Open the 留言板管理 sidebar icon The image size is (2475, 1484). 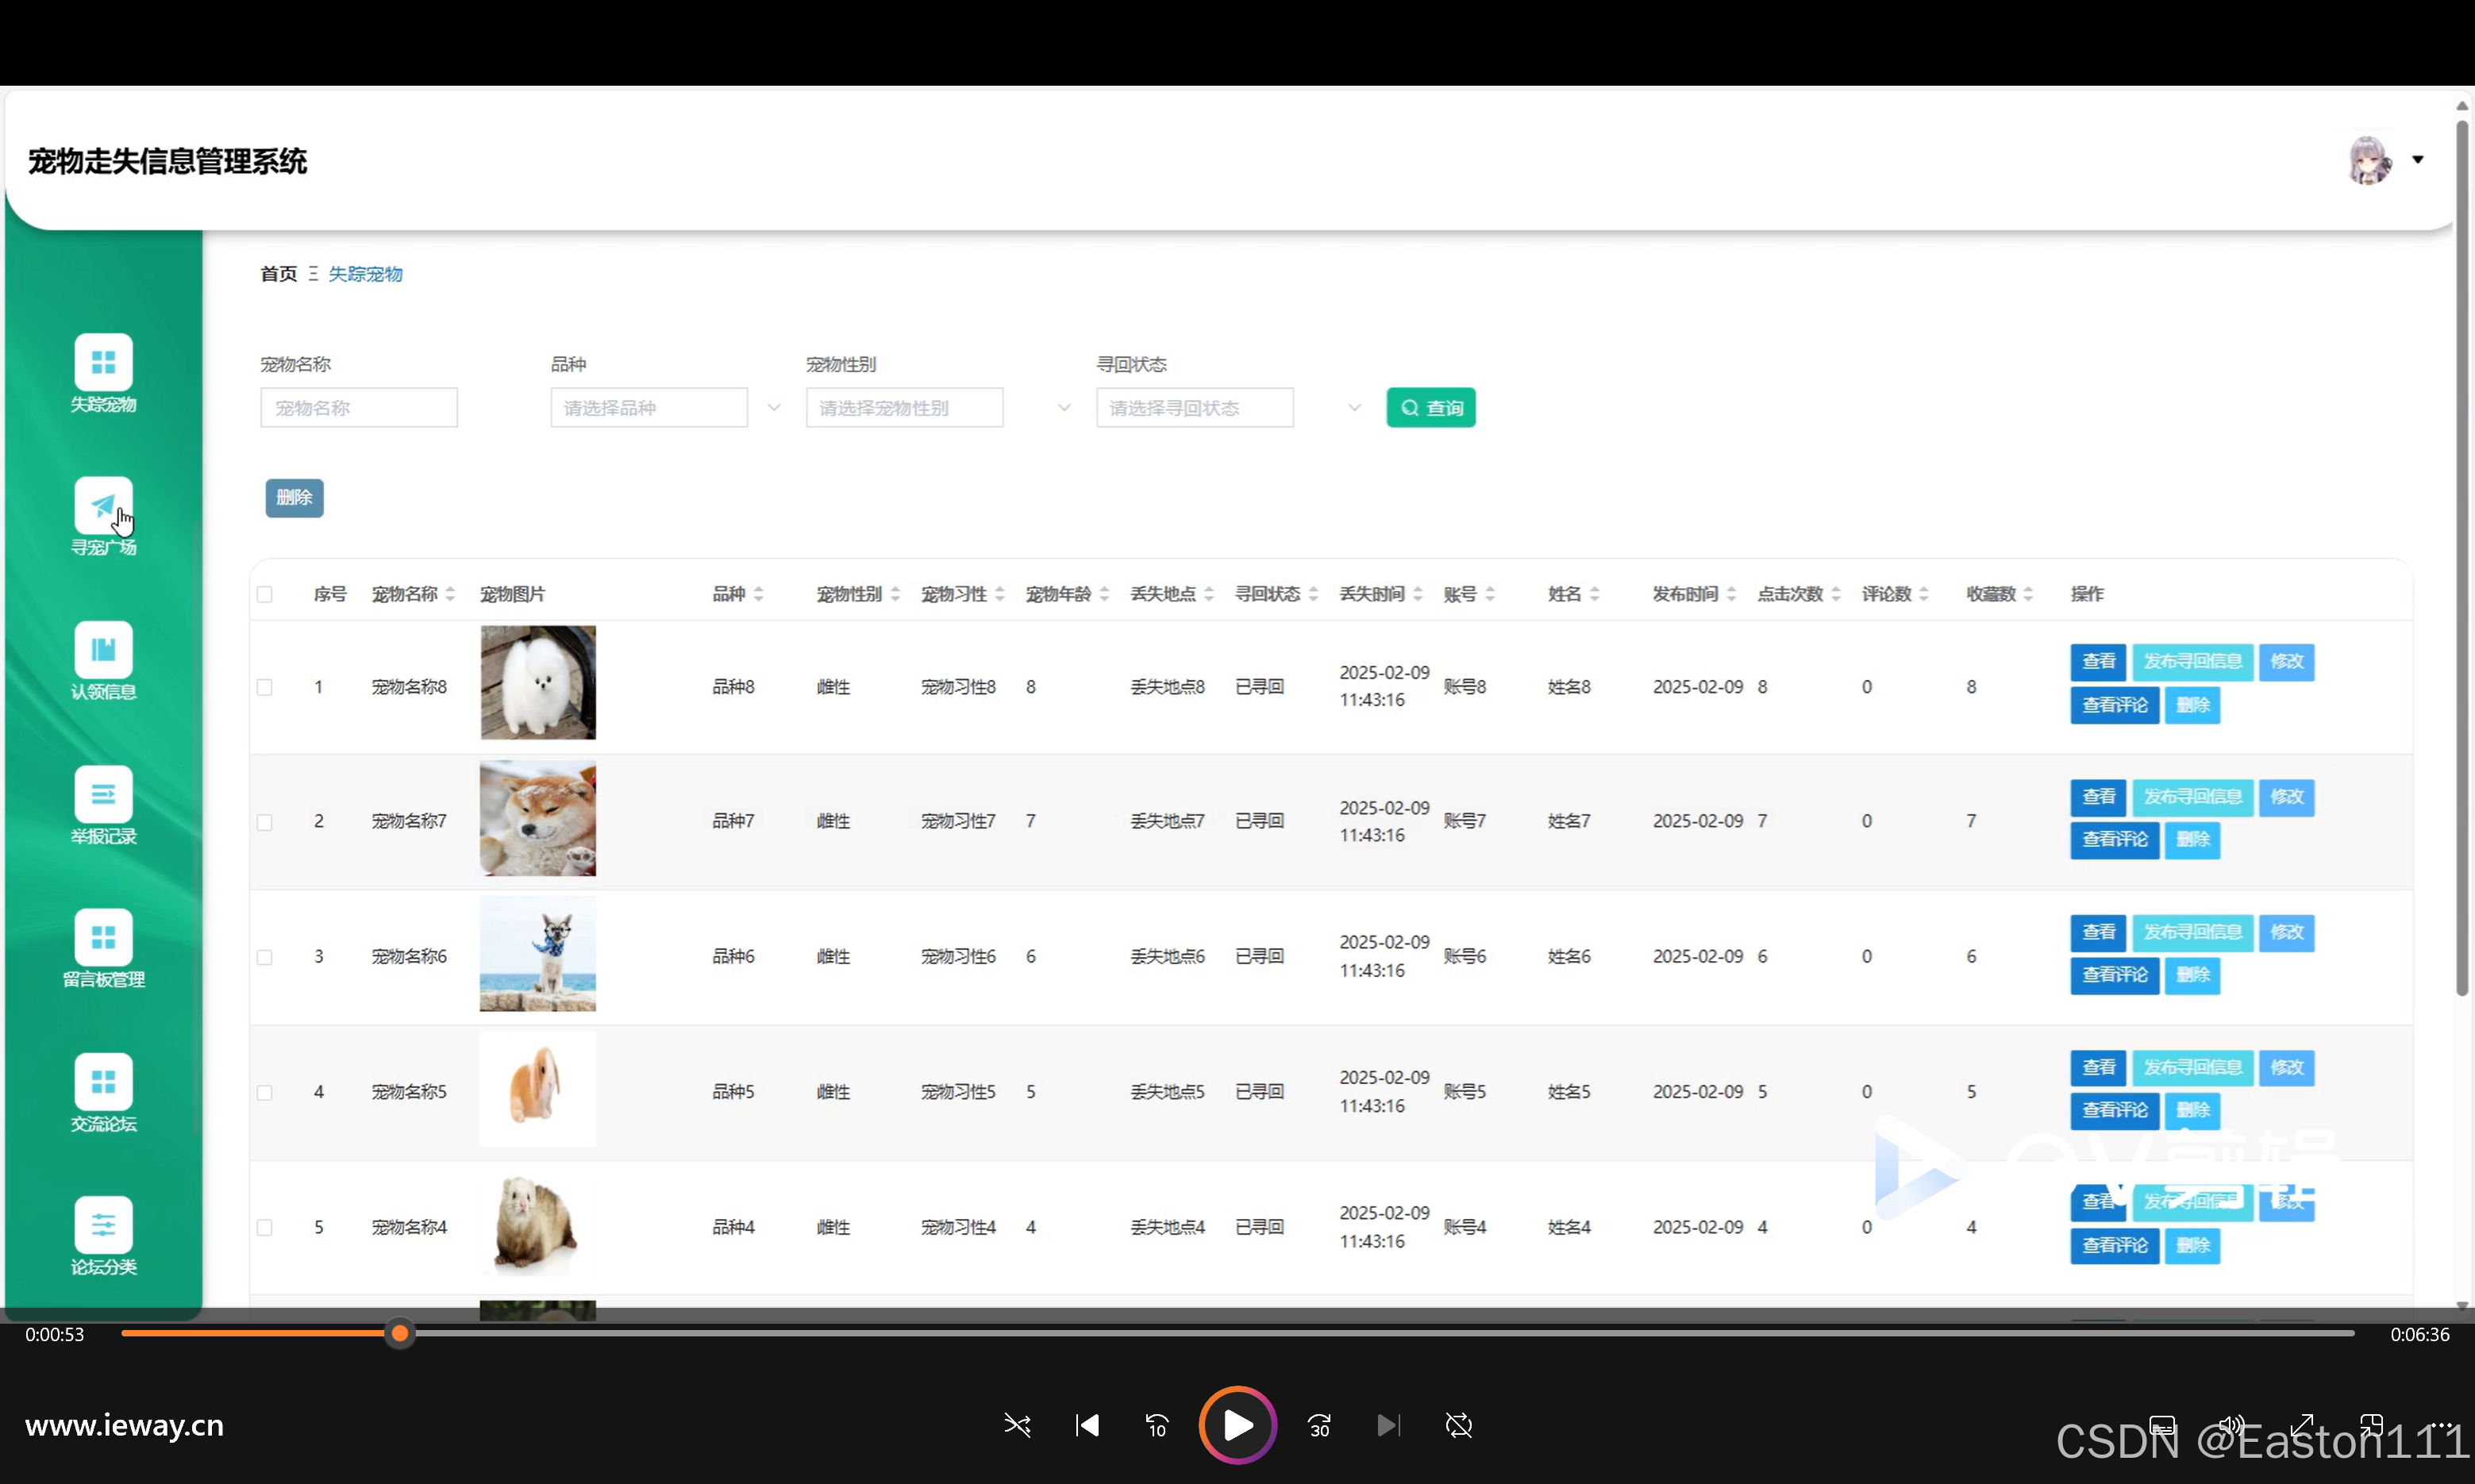click(x=103, y=937)
